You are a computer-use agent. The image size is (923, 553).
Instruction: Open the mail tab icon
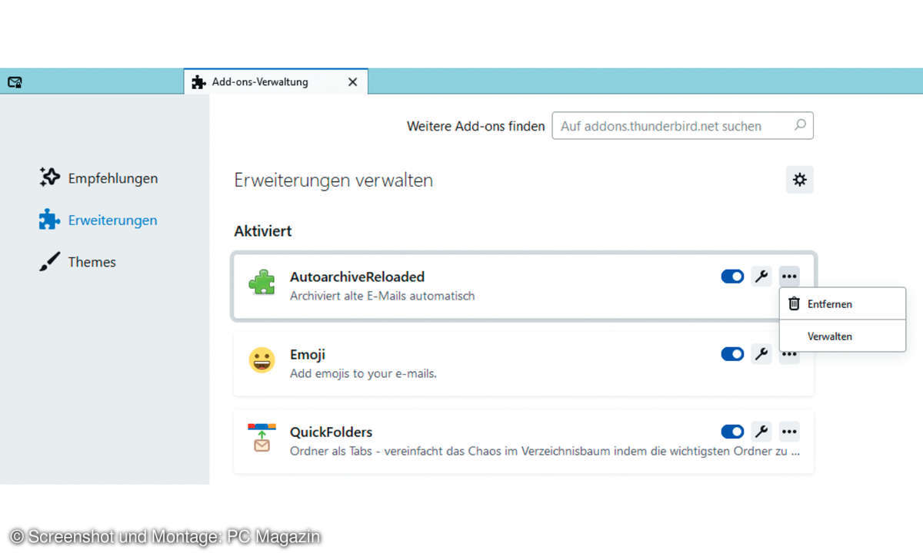point(15,82)
